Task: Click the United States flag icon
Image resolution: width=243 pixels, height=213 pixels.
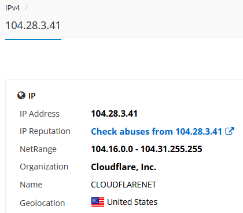Action: 98,202
